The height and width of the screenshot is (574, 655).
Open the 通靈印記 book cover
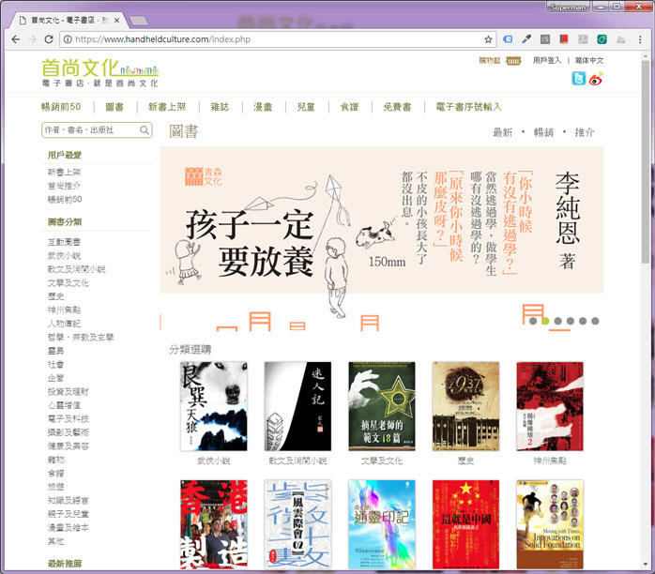pos(382,524)
